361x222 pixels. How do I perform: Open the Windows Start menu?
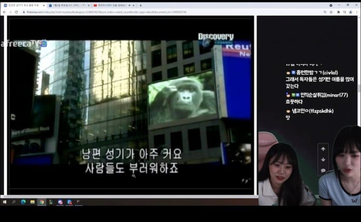(x=5, y=202)
